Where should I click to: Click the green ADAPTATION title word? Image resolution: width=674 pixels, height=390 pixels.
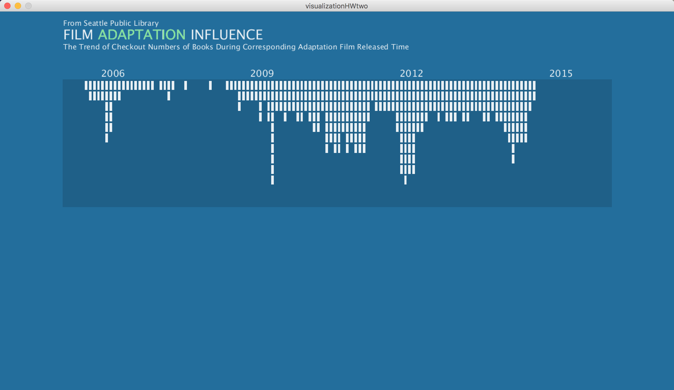pos(142,35)
